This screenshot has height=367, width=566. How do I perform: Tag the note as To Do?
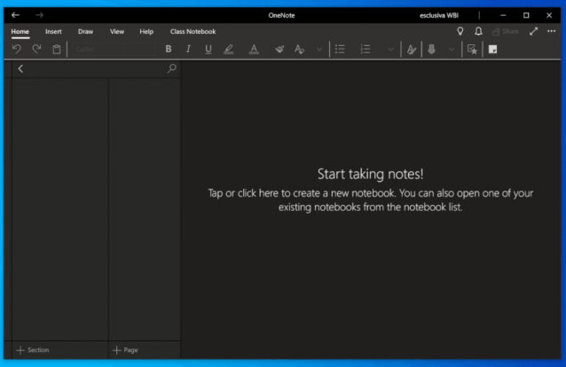coord(472,49)
